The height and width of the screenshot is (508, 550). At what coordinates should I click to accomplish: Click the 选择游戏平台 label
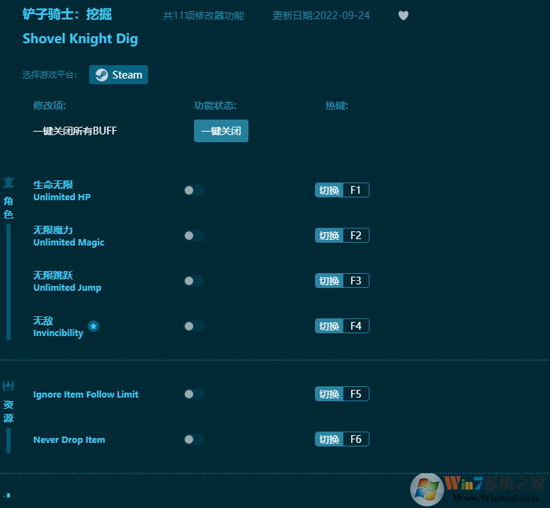coord(50,75)
